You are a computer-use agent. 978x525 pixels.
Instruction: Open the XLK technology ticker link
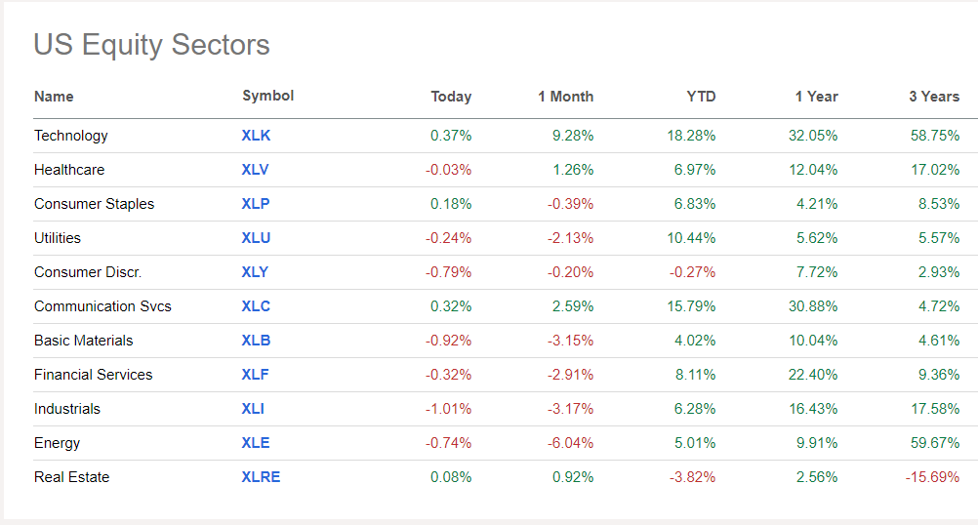click(256, 136)
